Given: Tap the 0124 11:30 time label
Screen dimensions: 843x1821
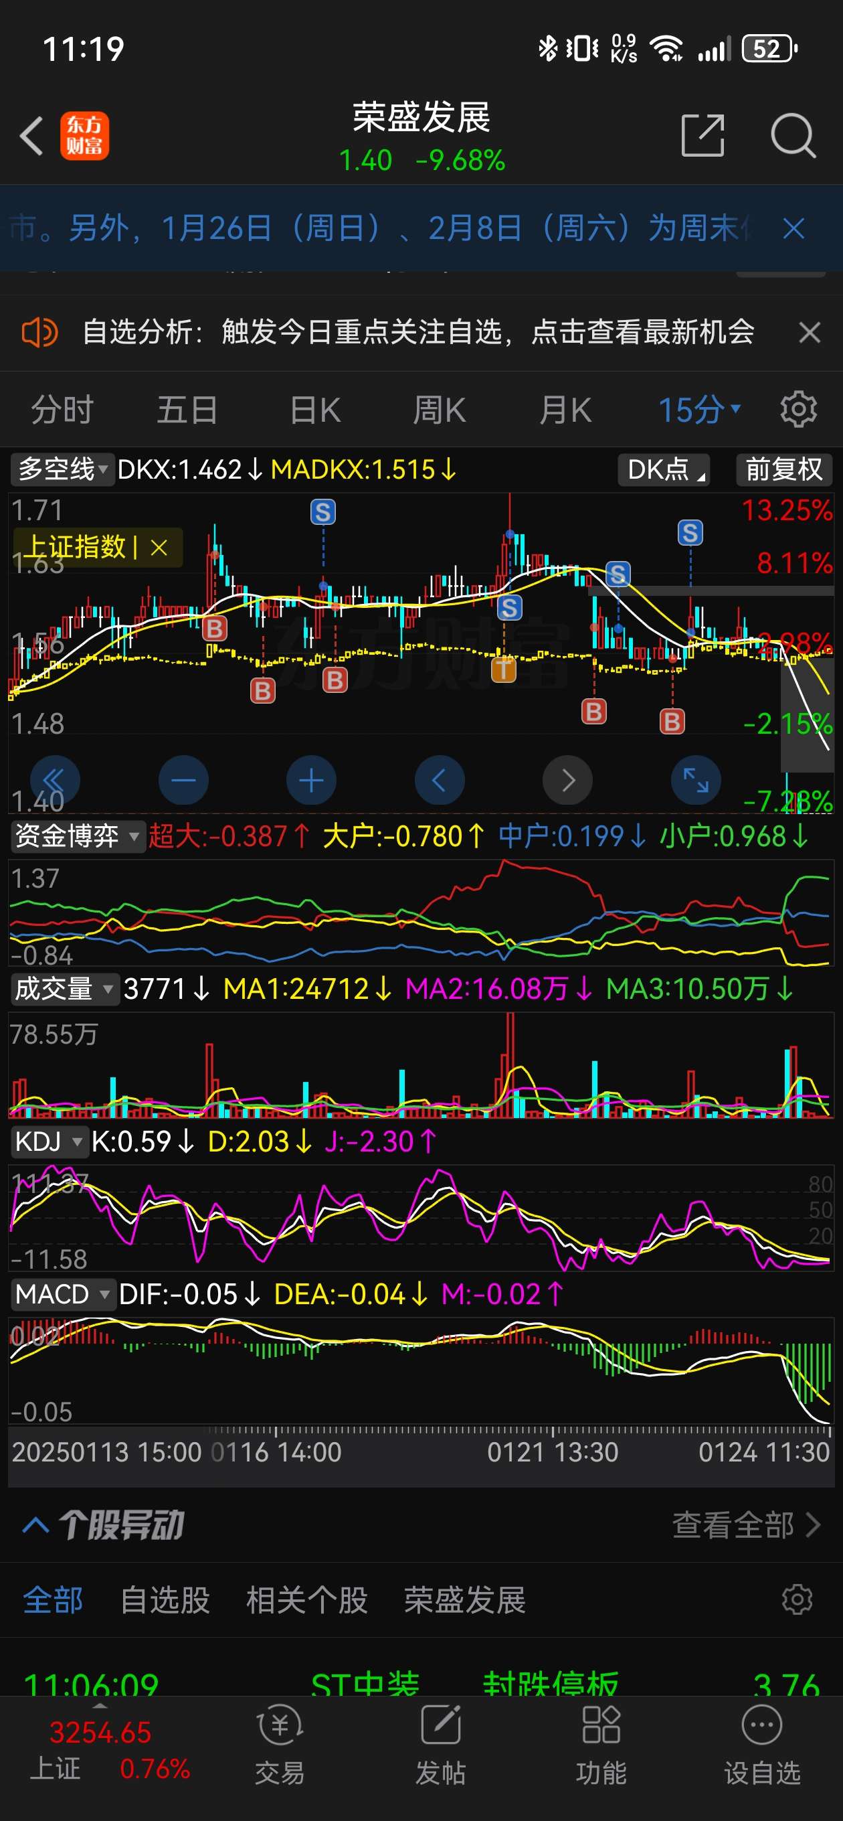Looking at the screenshot, I should [764, 1452].
